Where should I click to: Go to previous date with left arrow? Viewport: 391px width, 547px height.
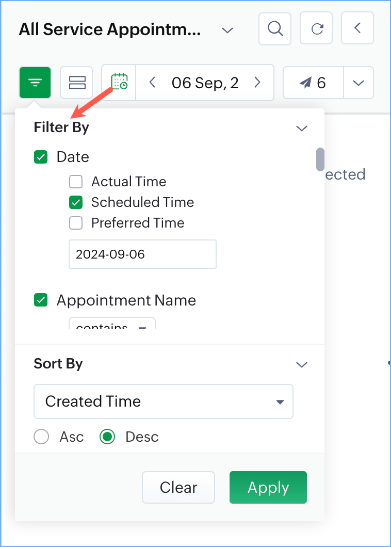pos(152,83)
